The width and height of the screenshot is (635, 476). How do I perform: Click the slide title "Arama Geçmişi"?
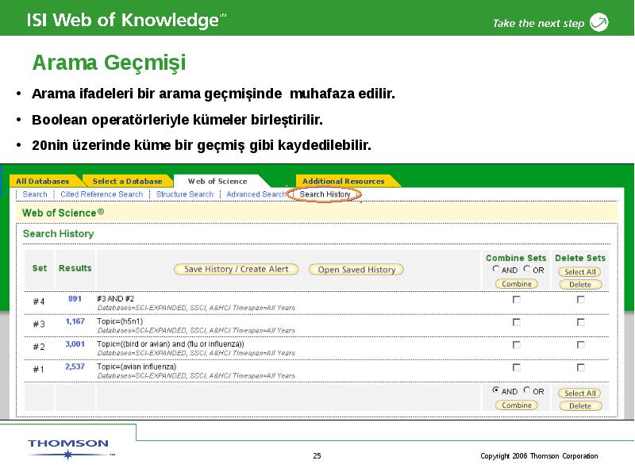tap(109, 63)
